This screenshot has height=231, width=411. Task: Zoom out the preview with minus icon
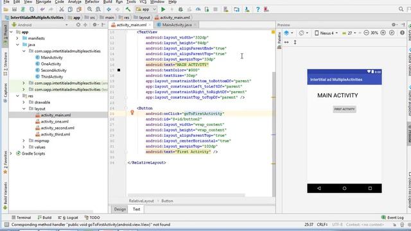pos(366,33)
